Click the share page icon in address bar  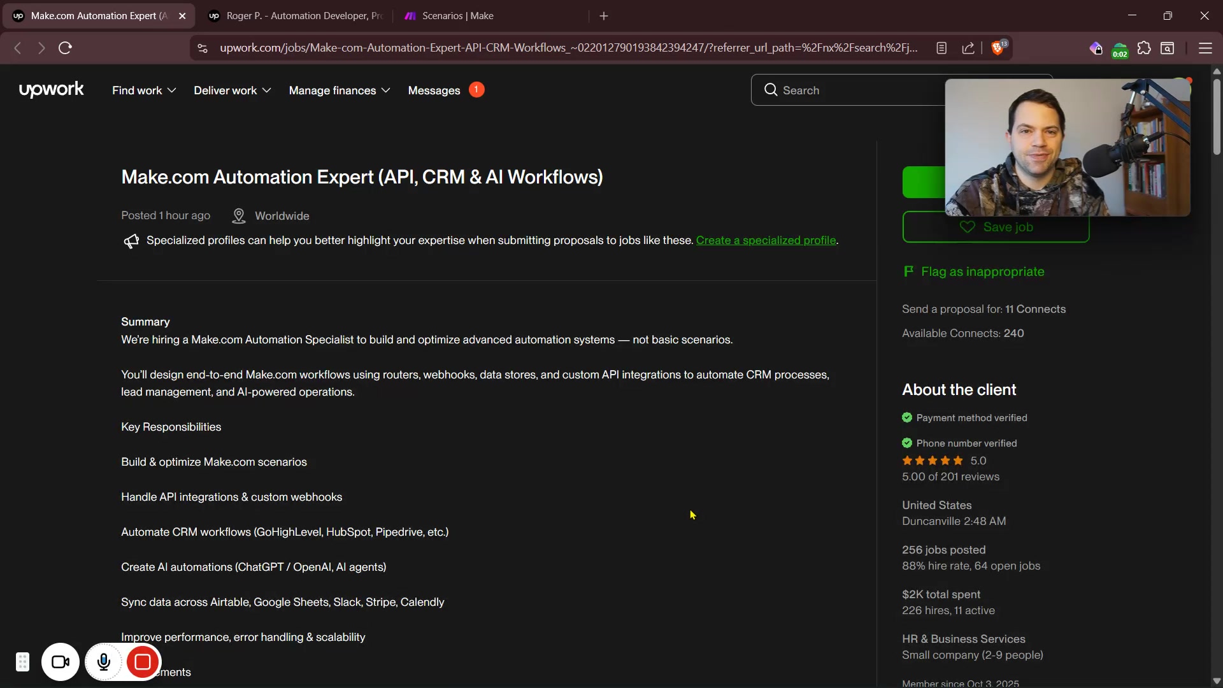coord(968,48)
